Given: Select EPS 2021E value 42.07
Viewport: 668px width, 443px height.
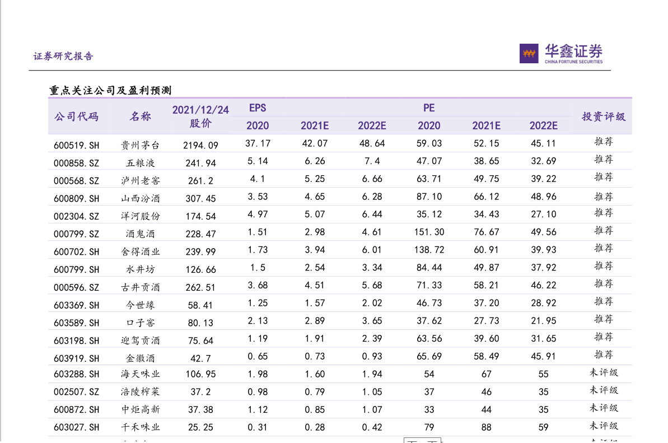Looking at the screenshot, I should point(315,143).
